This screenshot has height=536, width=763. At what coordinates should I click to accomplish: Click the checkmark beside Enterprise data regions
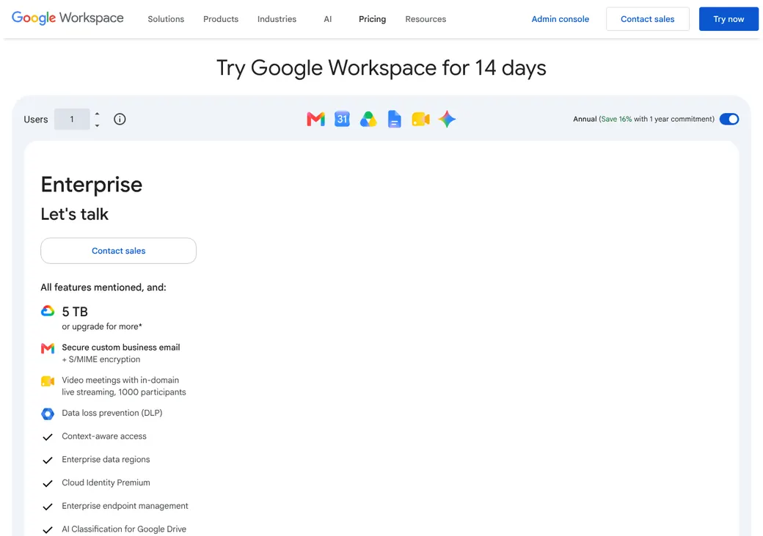tap(48, 460)
